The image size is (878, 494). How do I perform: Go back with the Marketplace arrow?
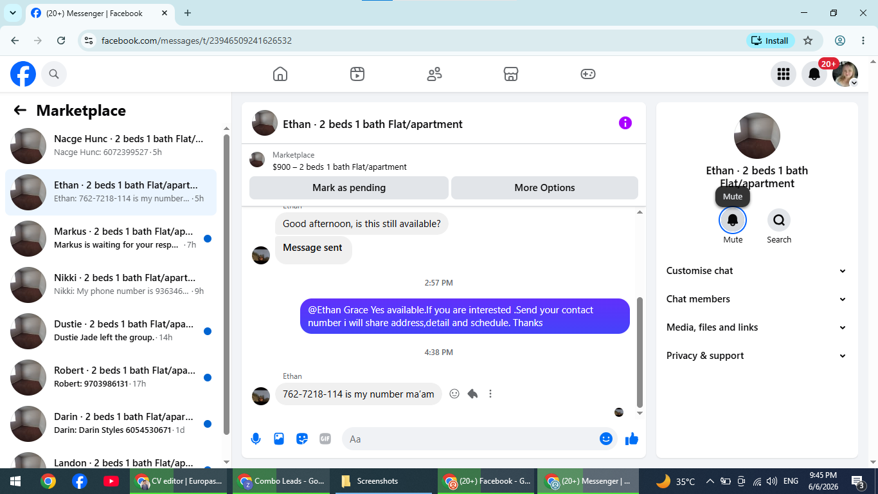click(20, 110)
